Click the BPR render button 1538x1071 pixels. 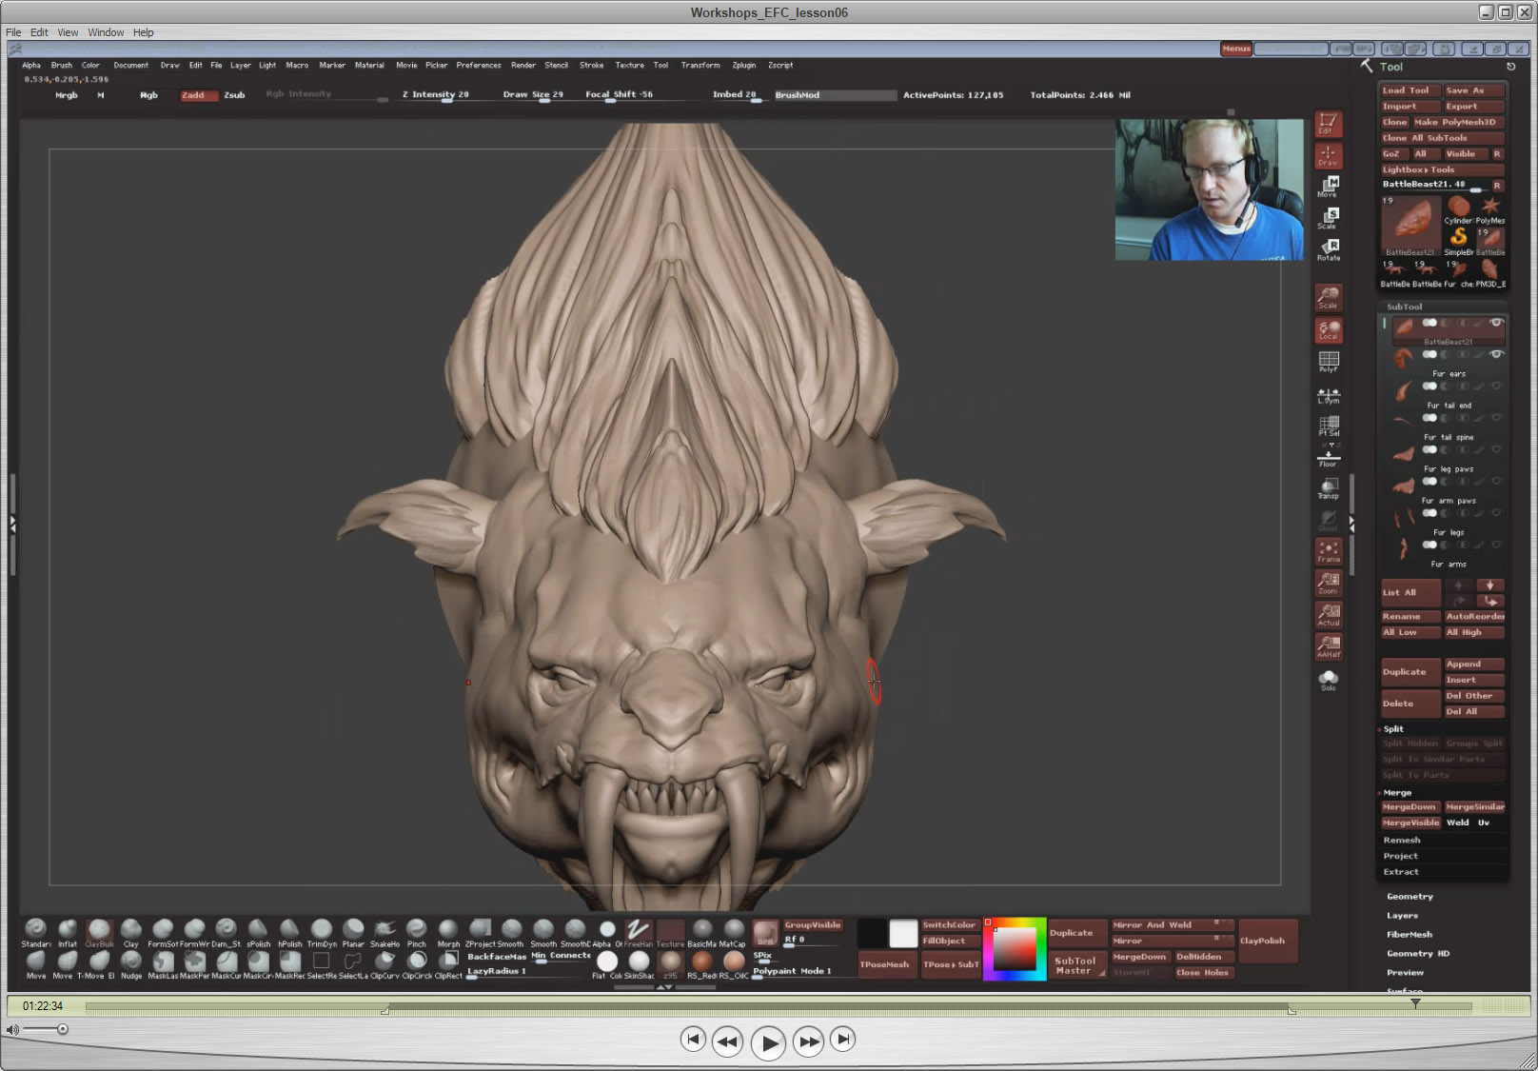coord(765,933)
